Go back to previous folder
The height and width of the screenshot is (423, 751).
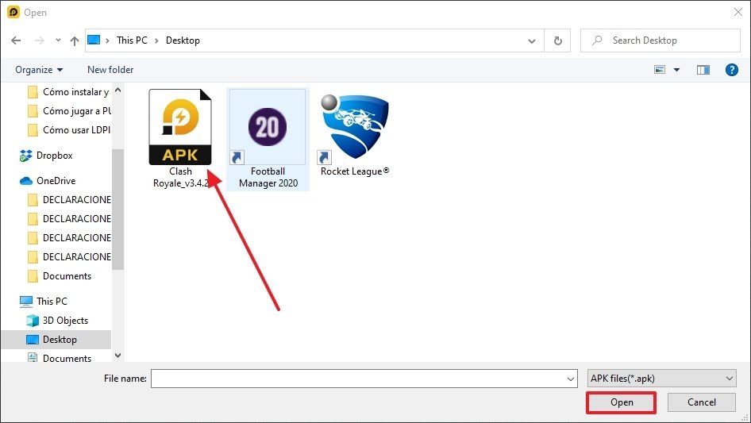click(x=16, y=40)
